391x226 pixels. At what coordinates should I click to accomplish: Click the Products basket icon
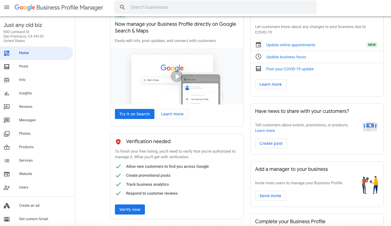[7, 147]
